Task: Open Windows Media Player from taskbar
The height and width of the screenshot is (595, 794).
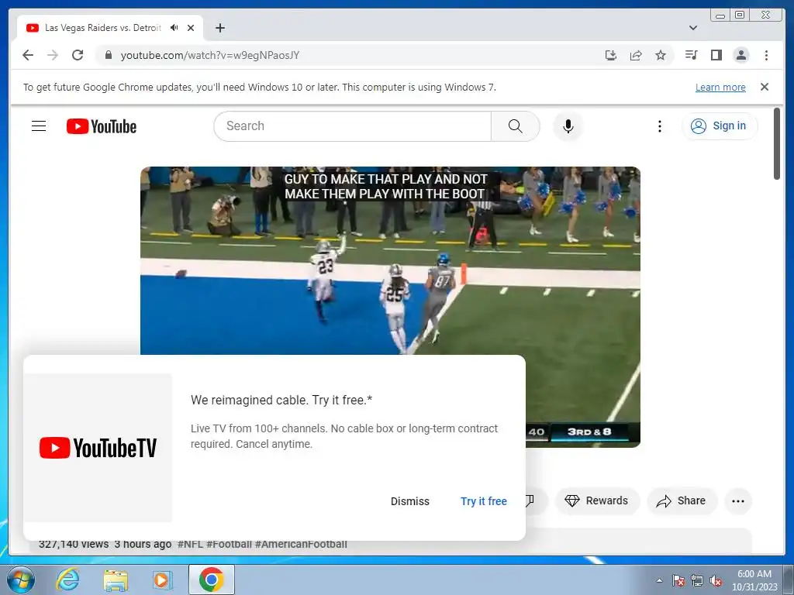Action: point(162,580)
